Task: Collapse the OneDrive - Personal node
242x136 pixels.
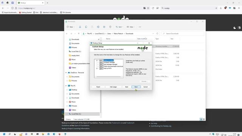Action: pyautogui.click(x=66, y=73)
